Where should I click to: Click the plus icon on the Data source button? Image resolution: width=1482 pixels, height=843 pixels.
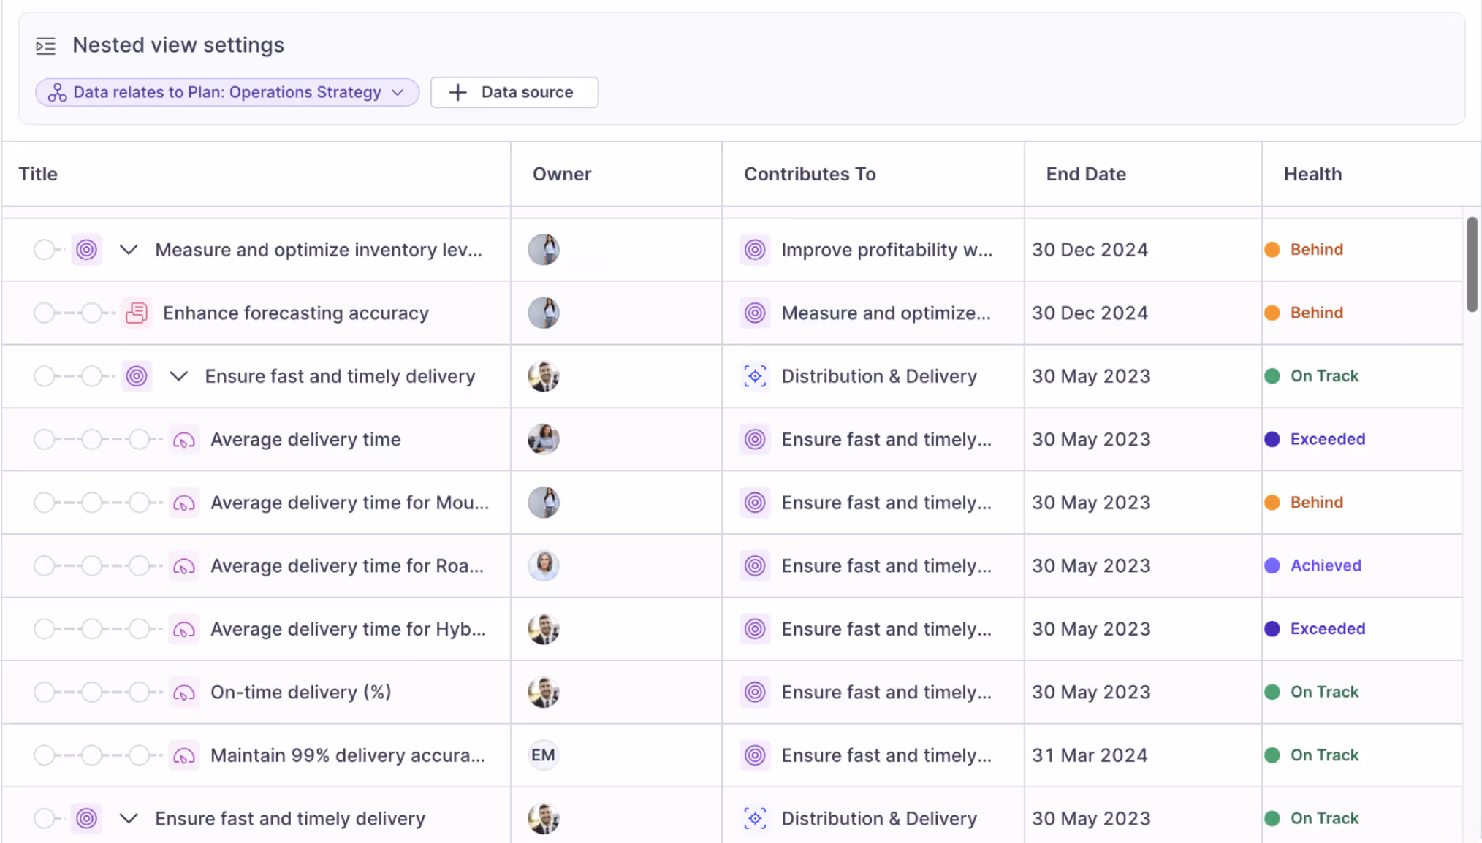point(458,92)
